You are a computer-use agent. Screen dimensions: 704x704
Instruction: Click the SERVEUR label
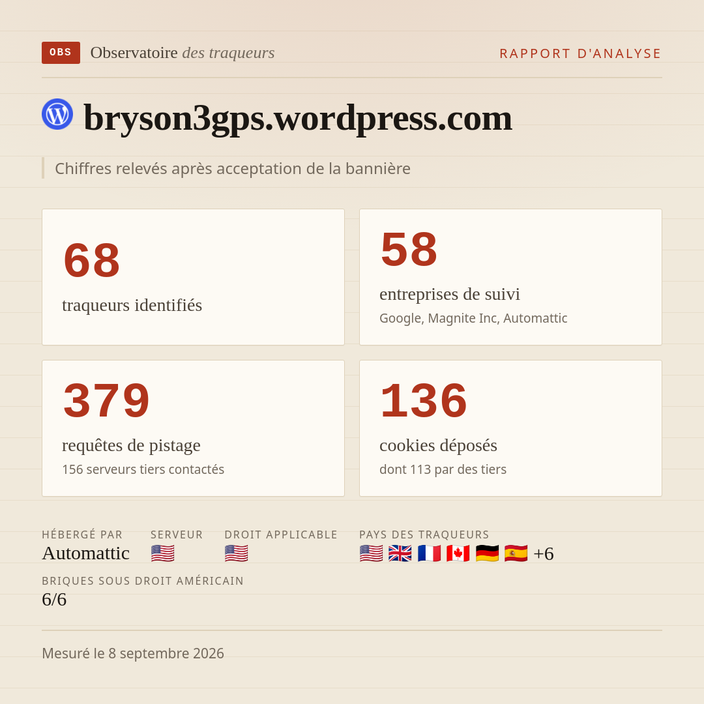coord(177,535)
